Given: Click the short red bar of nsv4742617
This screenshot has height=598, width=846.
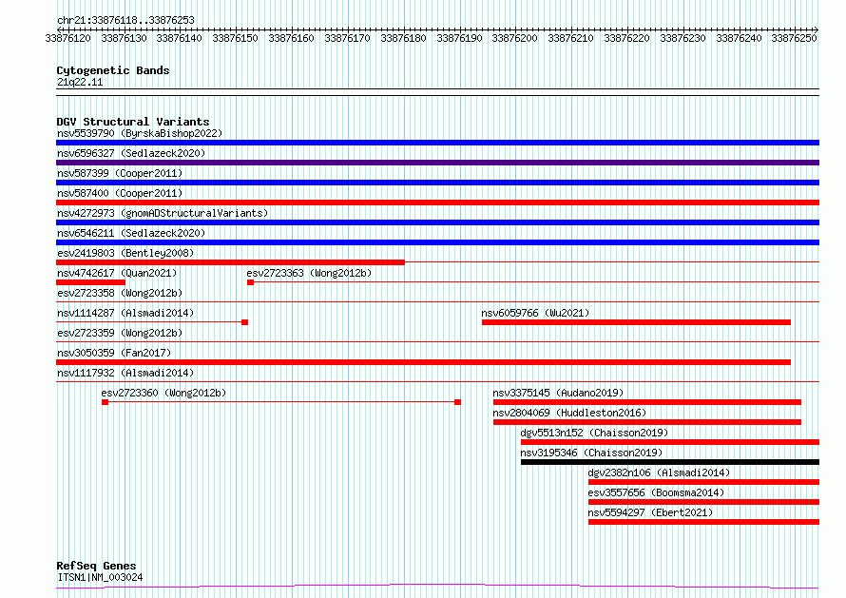Looking at the screenshot, I should (90, 282).
